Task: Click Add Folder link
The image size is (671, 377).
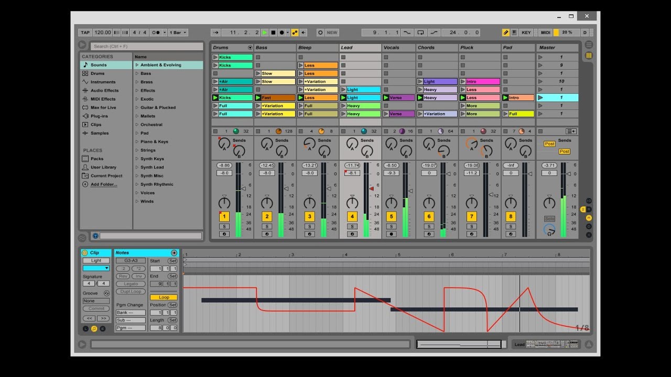Action: (104, 184)
